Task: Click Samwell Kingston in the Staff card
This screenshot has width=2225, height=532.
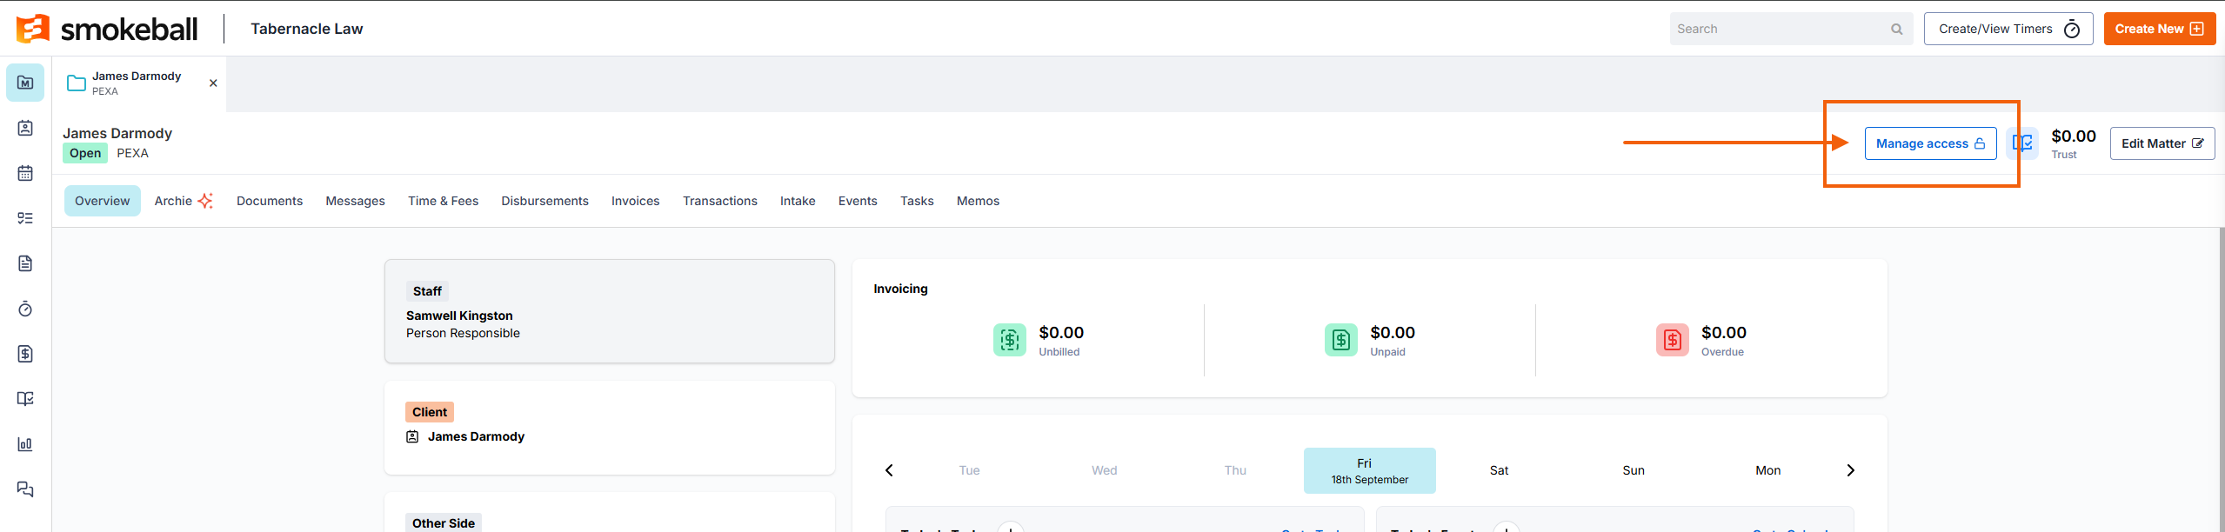Action: (459, 316)
